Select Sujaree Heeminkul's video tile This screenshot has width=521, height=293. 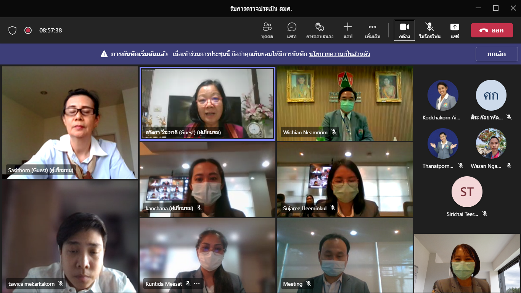tap(344, 179)
